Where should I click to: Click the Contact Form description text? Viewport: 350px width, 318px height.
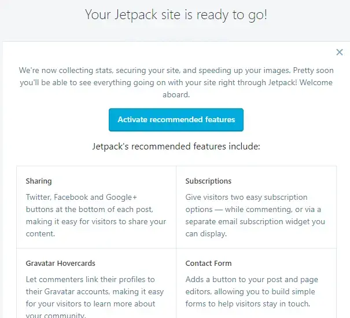[x=252, y=291]
